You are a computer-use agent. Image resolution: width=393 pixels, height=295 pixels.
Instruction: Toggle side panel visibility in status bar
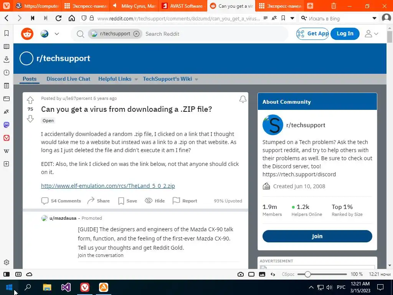(x=7, y=274)
